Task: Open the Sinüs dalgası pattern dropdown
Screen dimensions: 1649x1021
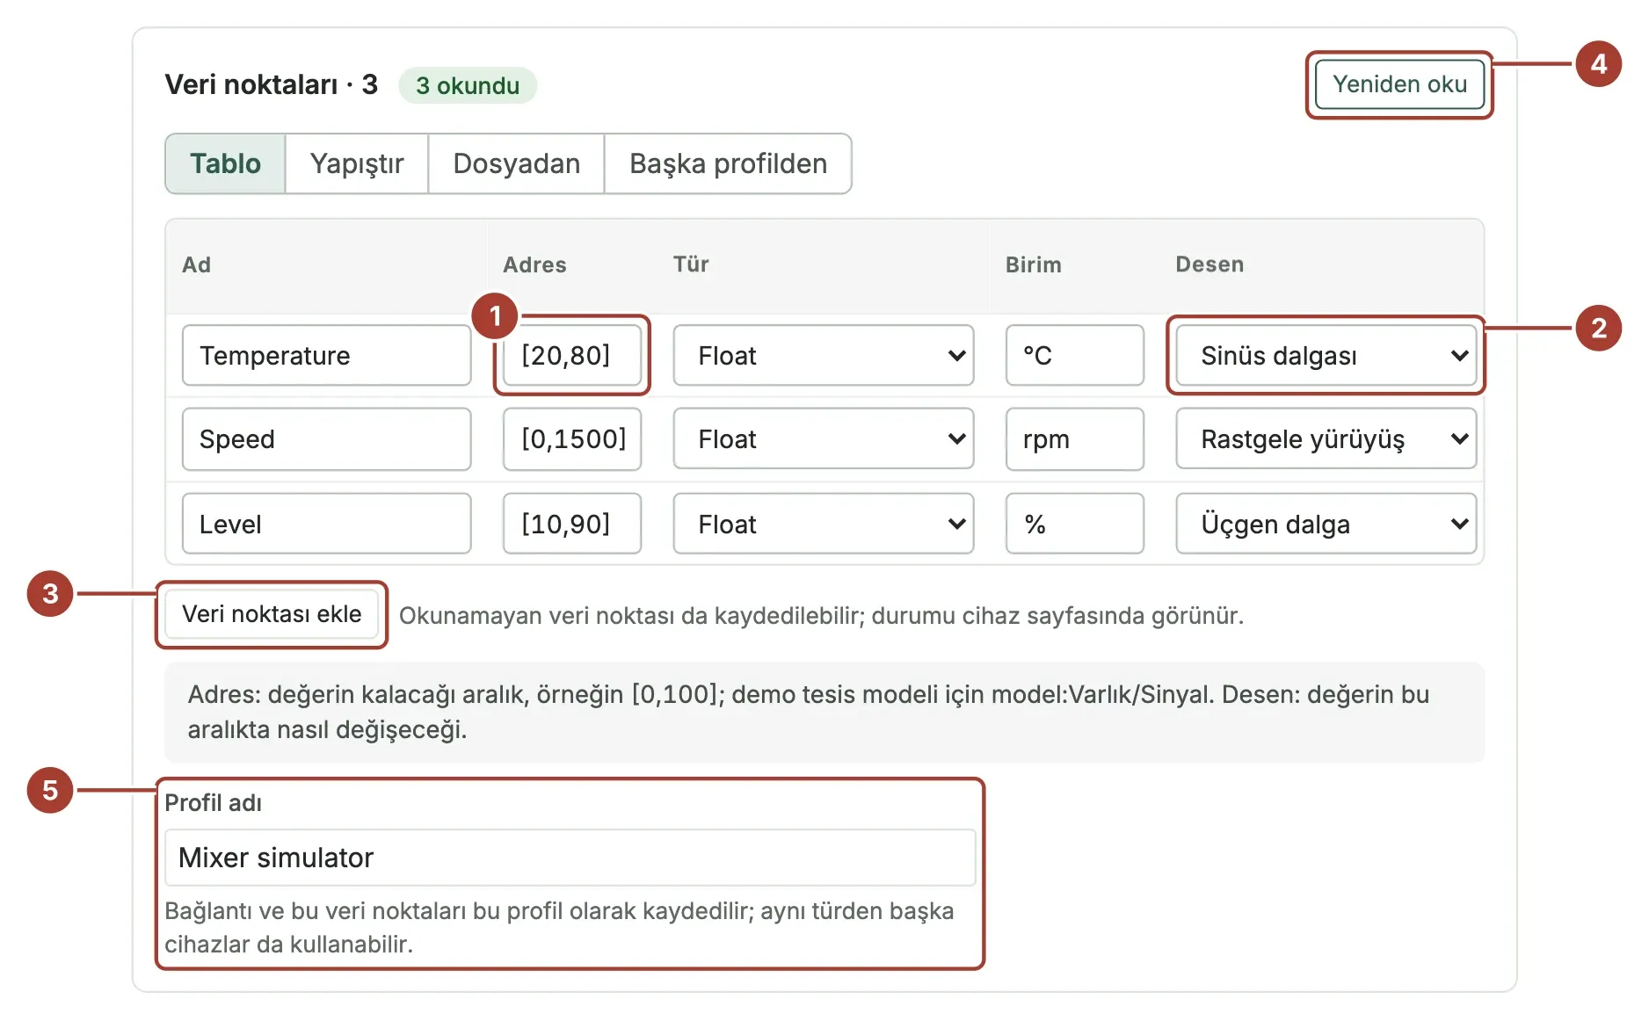Action: point(1326,355)
